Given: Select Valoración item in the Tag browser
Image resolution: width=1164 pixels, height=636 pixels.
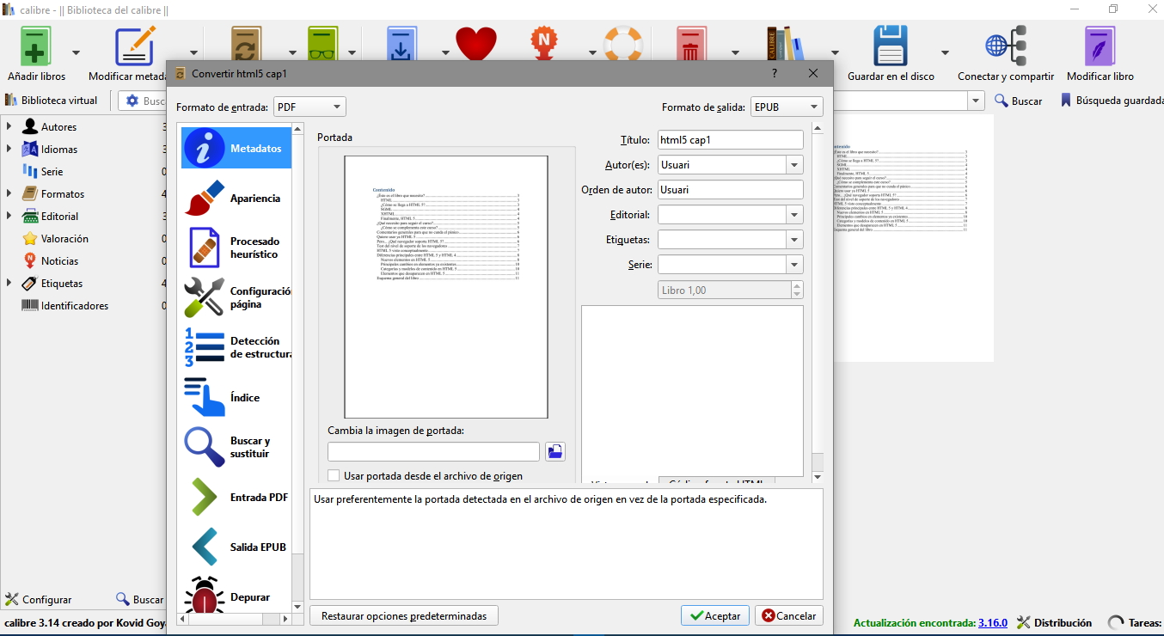Looking at the screenshot, I should 55,238.
